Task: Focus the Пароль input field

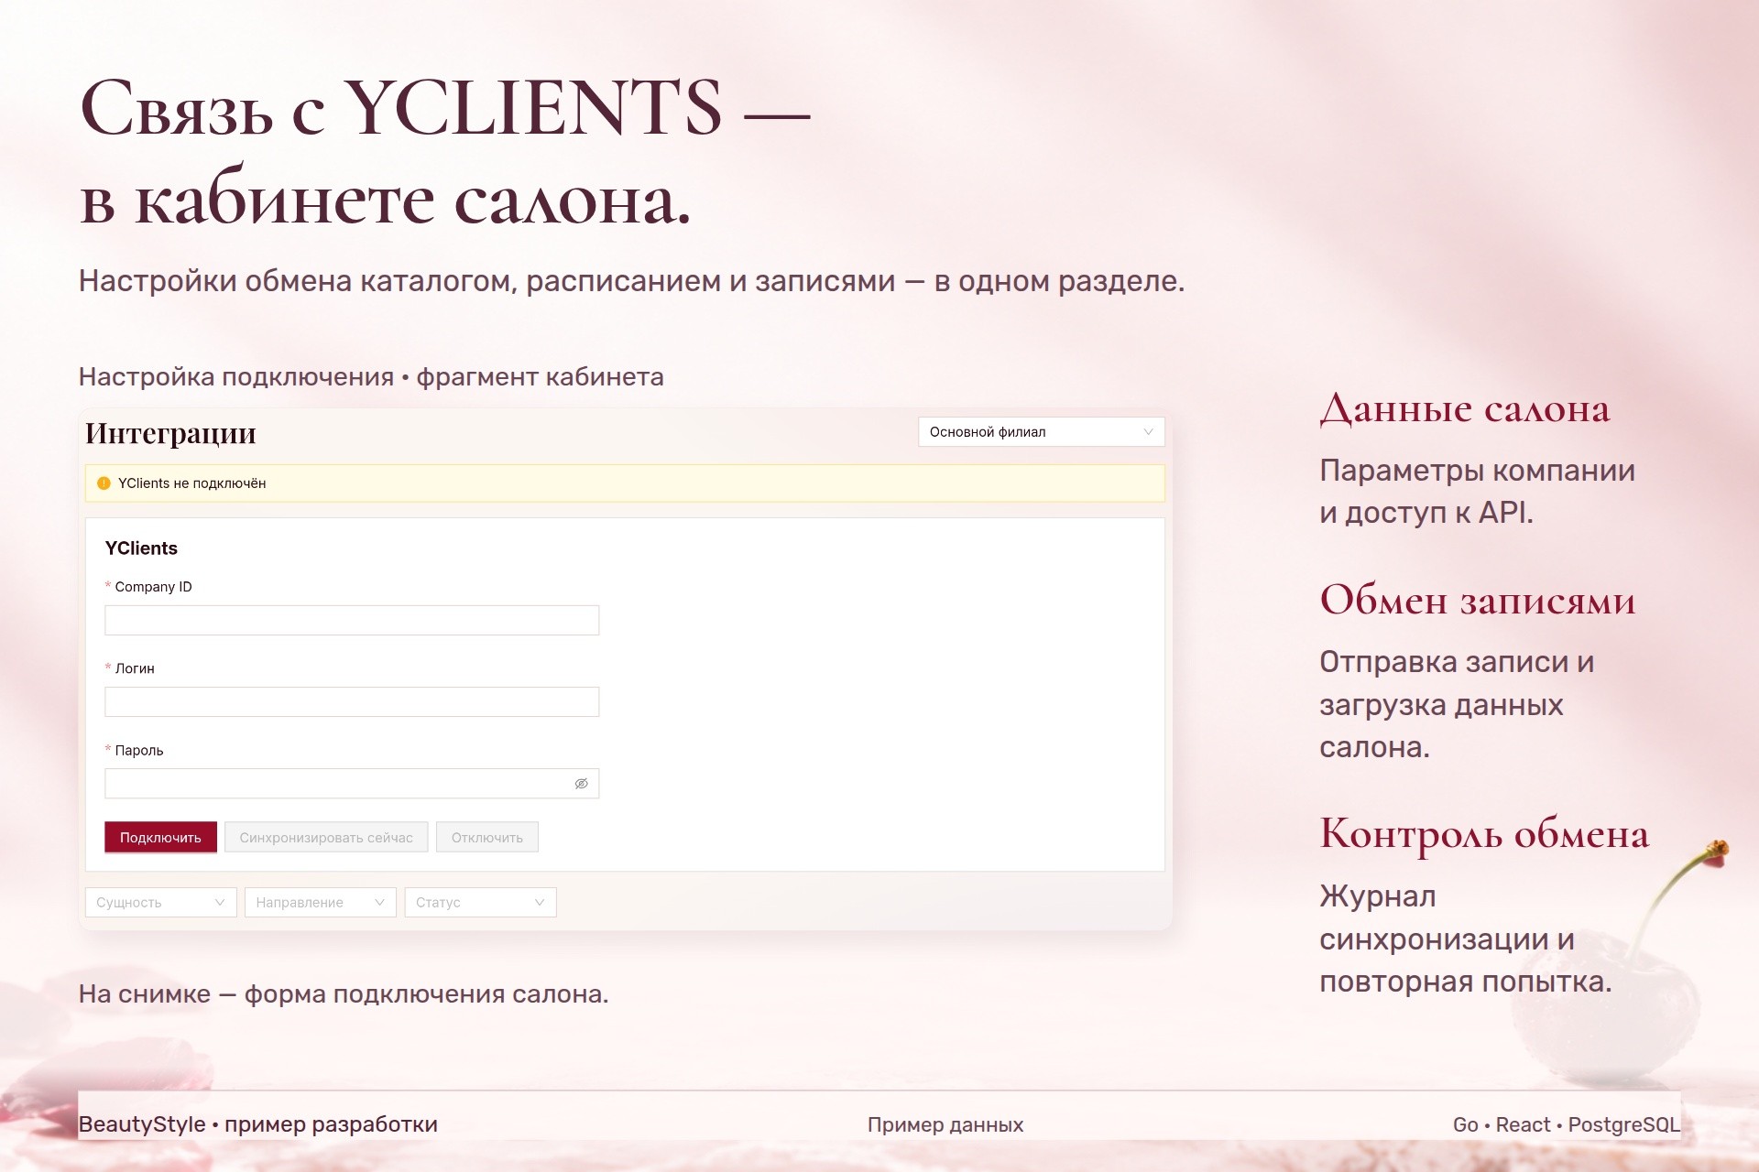Action: coord(352,784)
